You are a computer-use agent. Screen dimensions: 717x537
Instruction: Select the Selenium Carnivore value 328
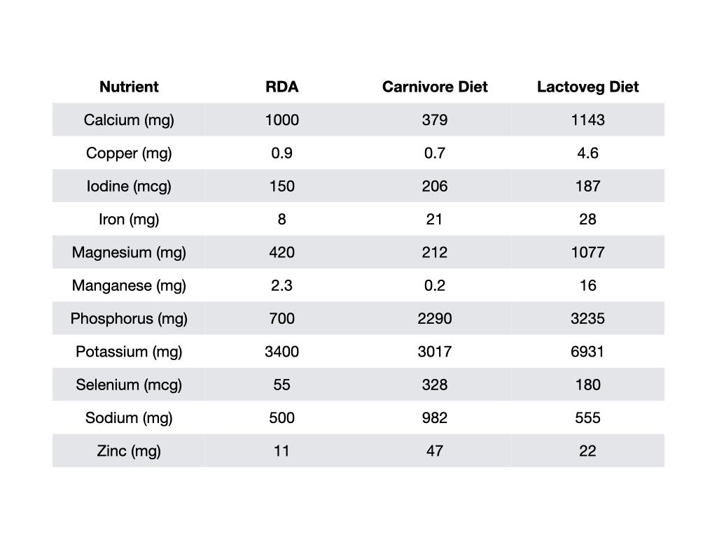pyautogui.click(x=435, y=385)
